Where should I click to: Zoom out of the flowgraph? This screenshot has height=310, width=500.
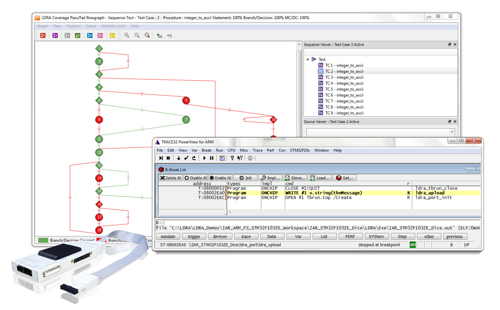click(137, 35)
